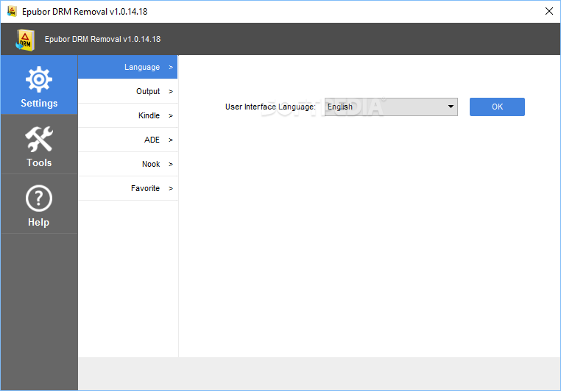Click the Epubor DRM logo in header

click(x=25, y=40)
